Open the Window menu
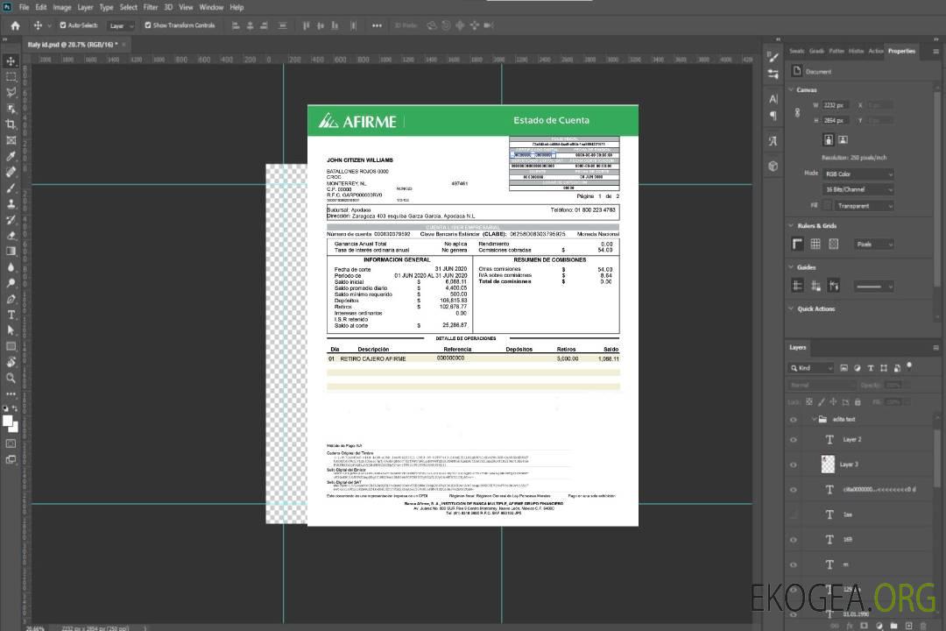Viewport: 946px width, 631px height. click(x=211, y=7)
